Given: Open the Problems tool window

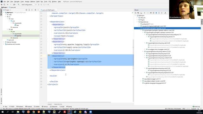Looking at the screenshot, I should [20, 107].
